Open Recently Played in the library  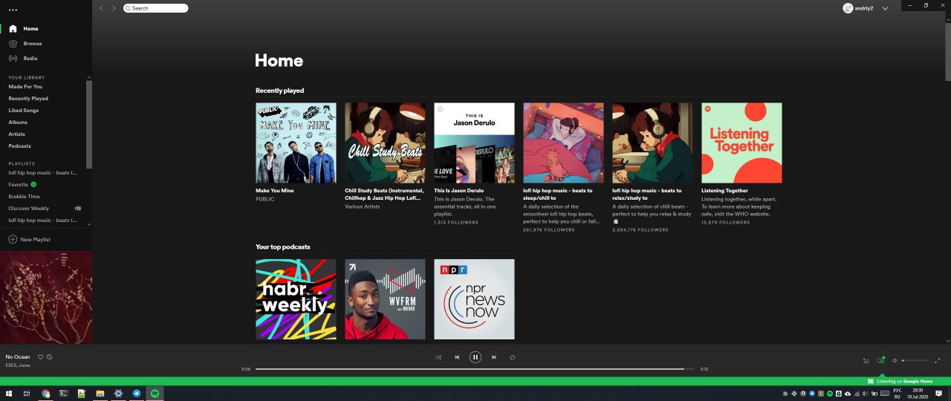tap(28, 99)
